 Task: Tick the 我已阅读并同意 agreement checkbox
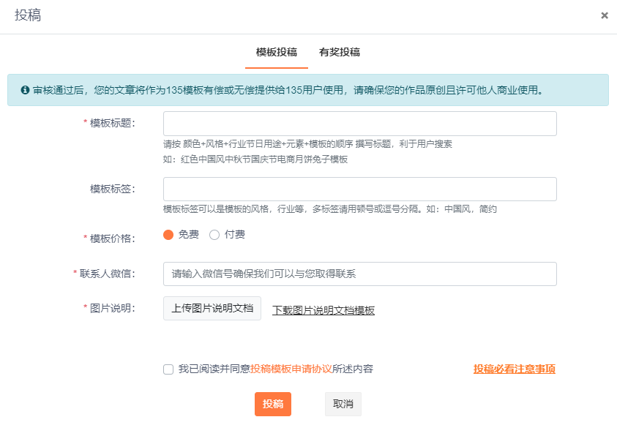point(168,369)
